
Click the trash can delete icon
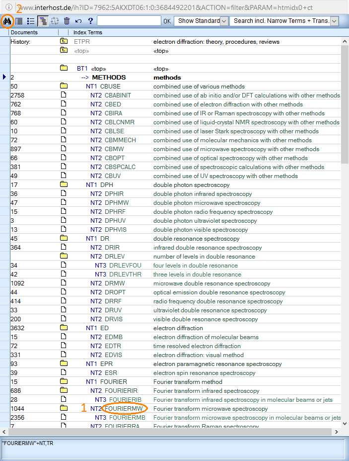[x=67, y=21]
